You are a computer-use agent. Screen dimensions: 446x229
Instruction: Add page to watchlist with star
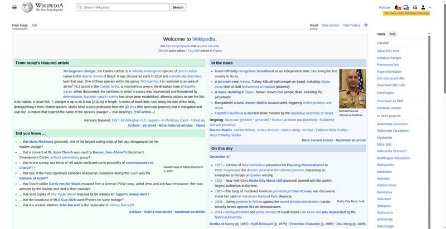366,25
